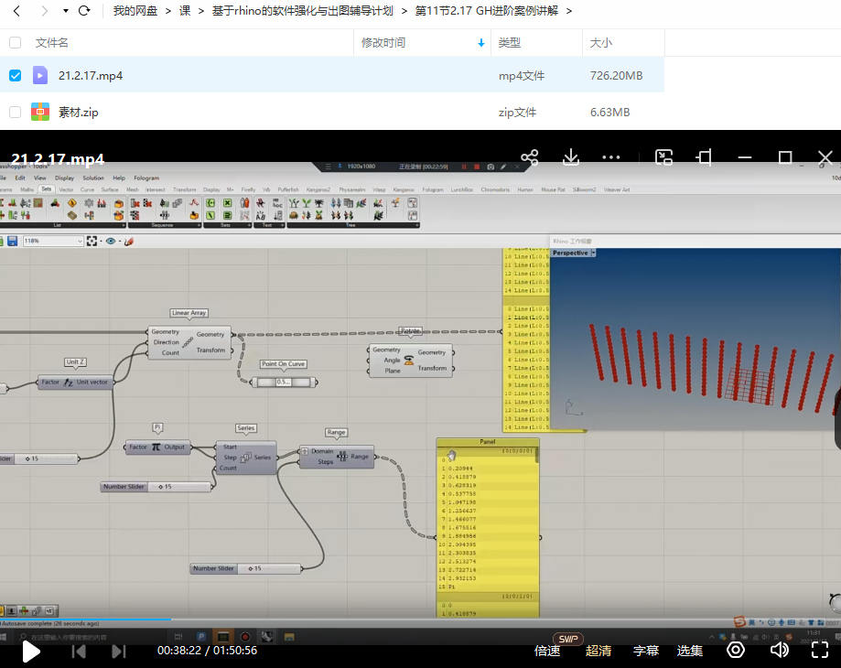Toggle the select-all files checkbox

(x=15, y=43)
